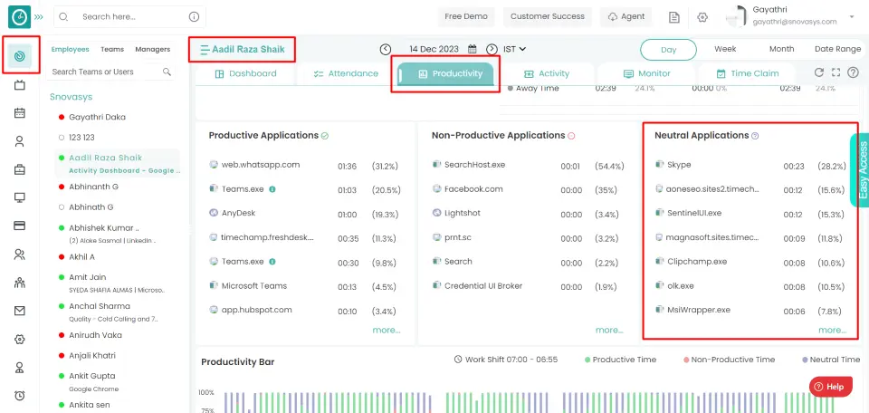Screen dimensions: 869x413
Task: Click the Aadil Raza Shaik menu header
Action: (243, 49)
